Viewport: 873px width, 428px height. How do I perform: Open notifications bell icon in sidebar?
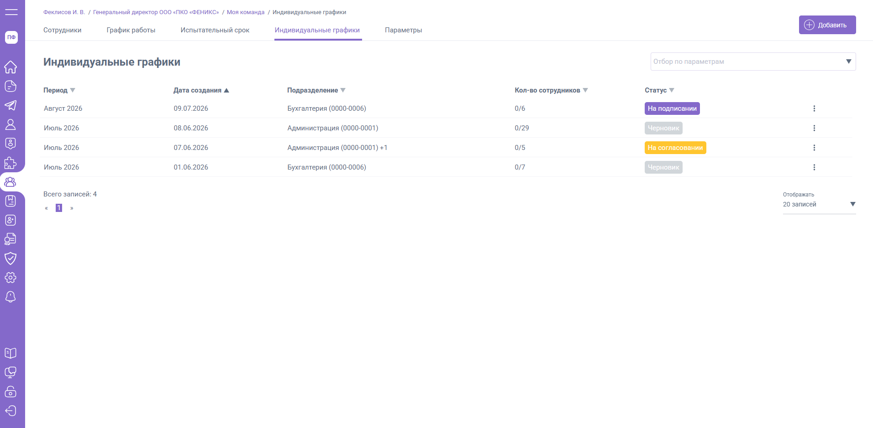point(11,297)
